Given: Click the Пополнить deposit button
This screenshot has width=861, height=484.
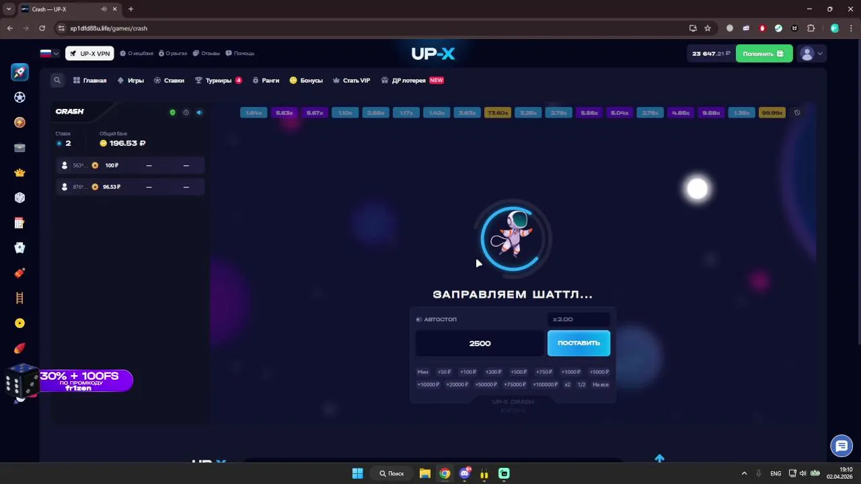Looking at the screenshot, I should click(763, 54).
